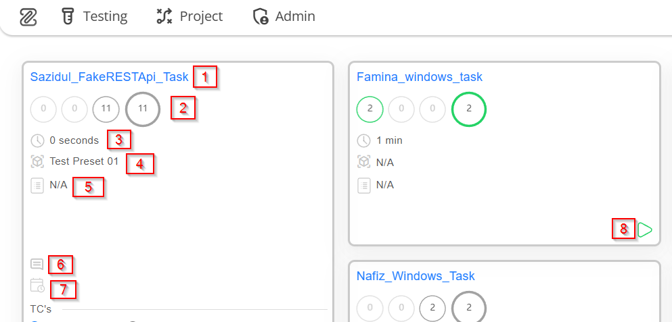Image resolution: width=672 pixels, height=322 pixels.
Task: Click the large grey circle in Nafiz card
Action: 469,308
